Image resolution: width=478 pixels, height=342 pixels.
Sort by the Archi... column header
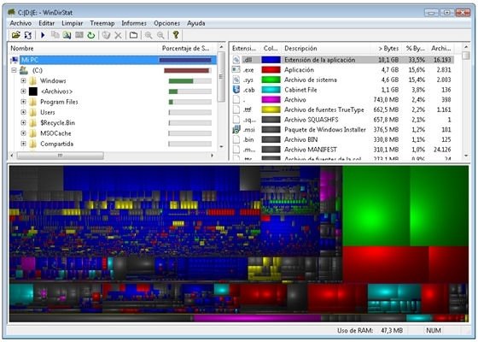(441, 48)
